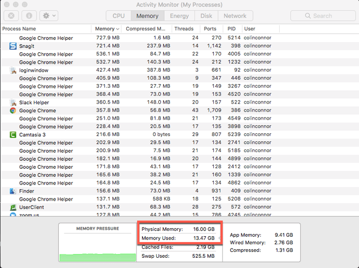359x268 pixels.
Task: Click the 1,709 ports value for Google Chrome
Action: tap(214, 110)
